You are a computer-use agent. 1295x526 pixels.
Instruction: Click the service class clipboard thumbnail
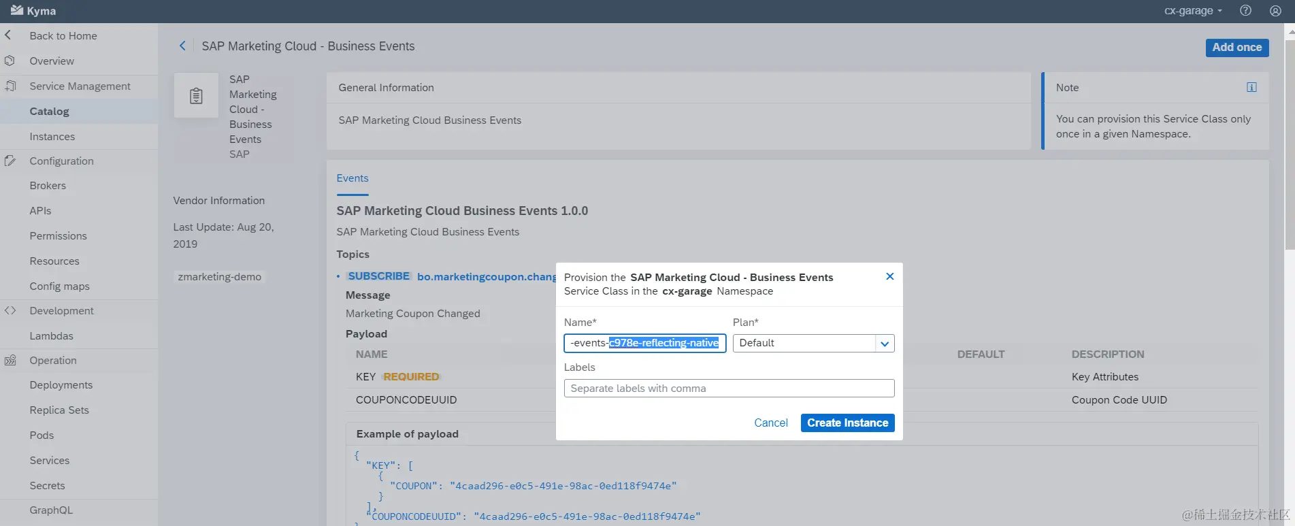point(196,96)
